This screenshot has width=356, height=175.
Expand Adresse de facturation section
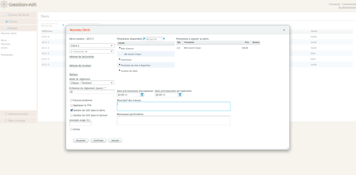[x=82, y=56]
